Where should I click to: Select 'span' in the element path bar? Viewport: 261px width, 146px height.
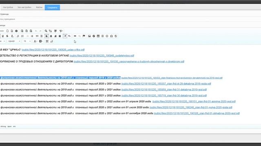(10, 127)
